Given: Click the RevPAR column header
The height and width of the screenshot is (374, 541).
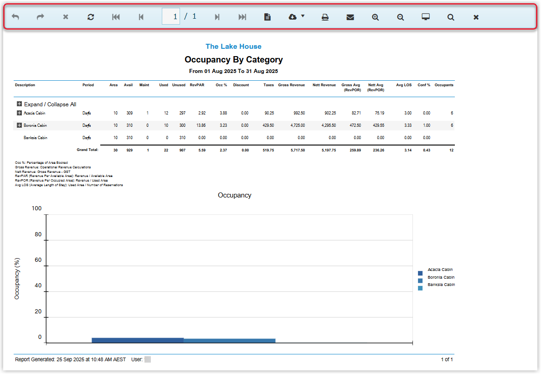Looking at the screenshot, I should pyautogui.click(x=197, y=85).
